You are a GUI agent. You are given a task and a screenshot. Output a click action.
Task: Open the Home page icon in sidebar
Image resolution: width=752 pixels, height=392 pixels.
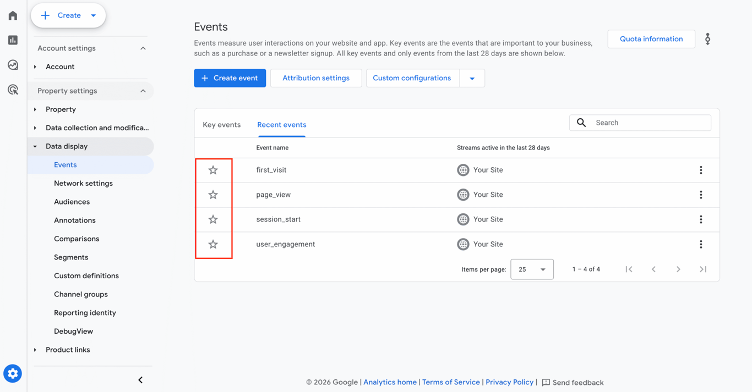pos(12,15)
